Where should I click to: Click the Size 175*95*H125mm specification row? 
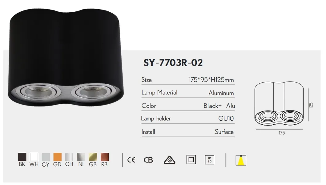point(188,80)
